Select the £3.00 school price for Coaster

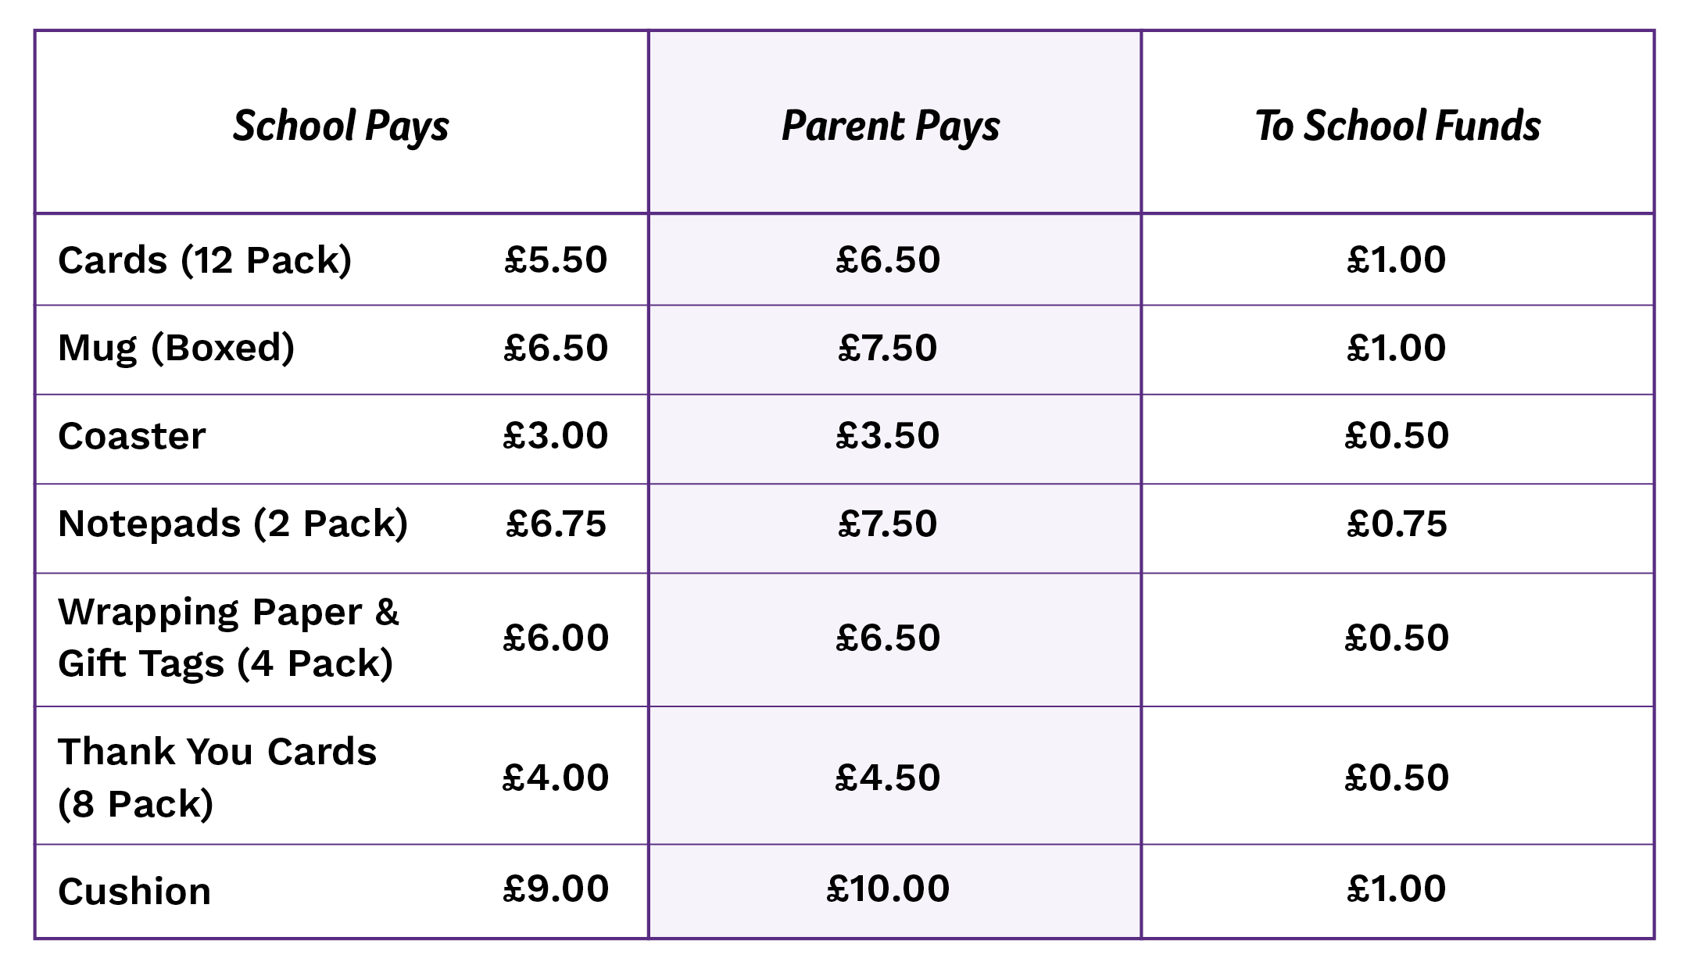[x=556, y=435]
